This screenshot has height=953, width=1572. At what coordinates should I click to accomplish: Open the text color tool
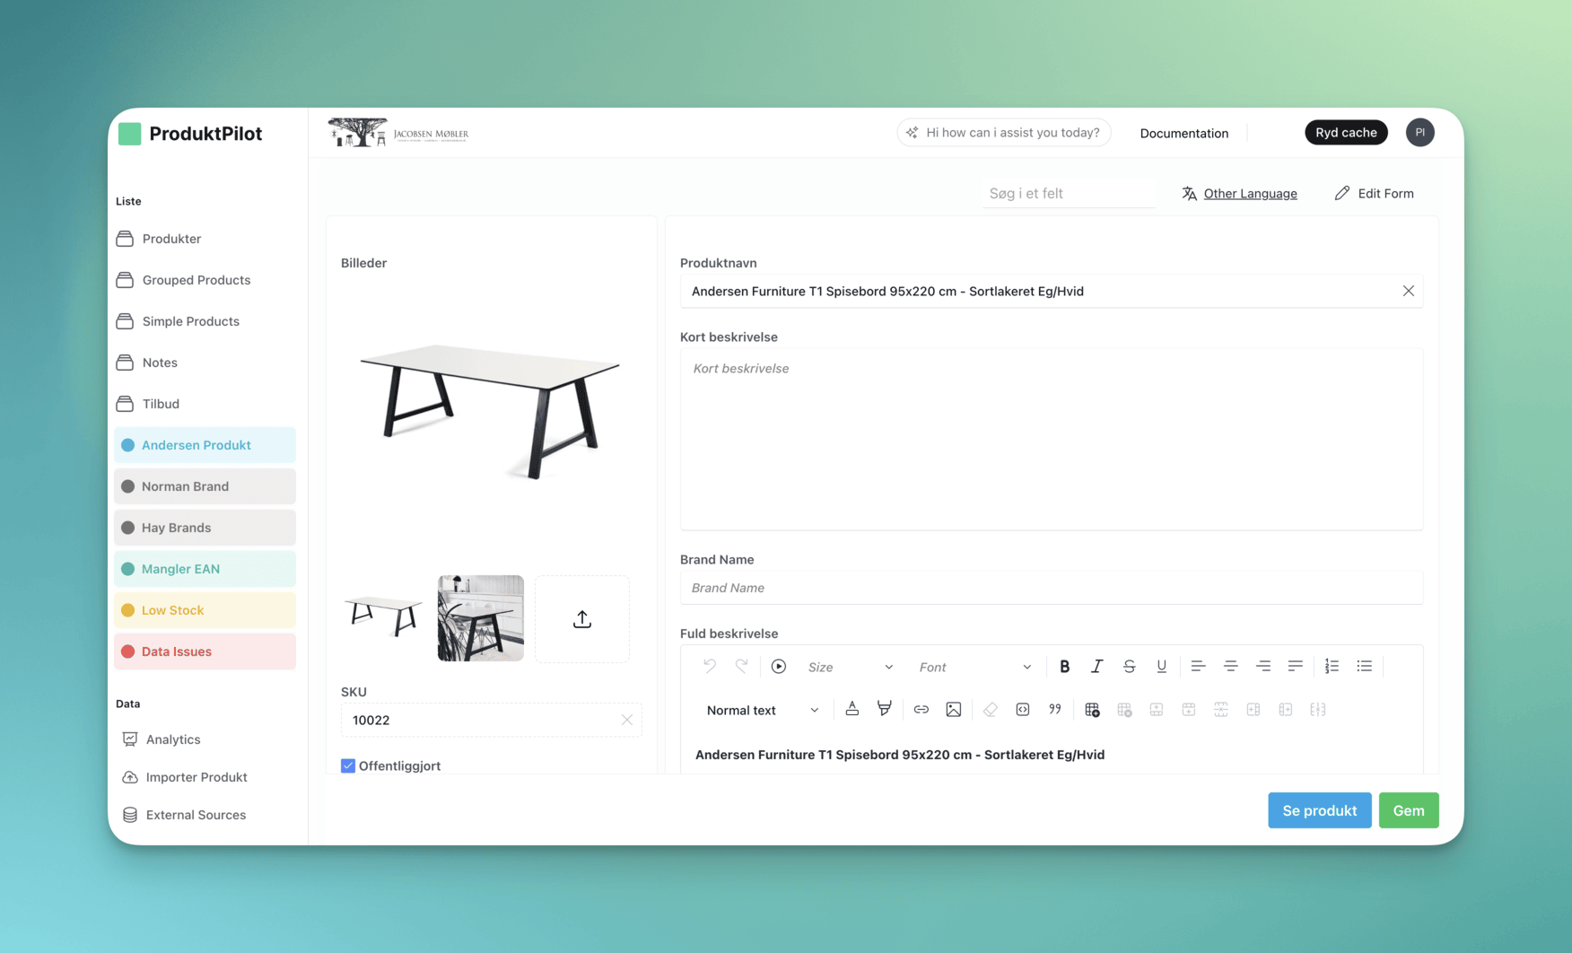tap(852, 709)
